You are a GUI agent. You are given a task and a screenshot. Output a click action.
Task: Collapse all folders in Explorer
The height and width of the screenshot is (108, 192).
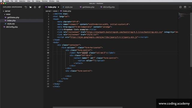coord(40,7)
